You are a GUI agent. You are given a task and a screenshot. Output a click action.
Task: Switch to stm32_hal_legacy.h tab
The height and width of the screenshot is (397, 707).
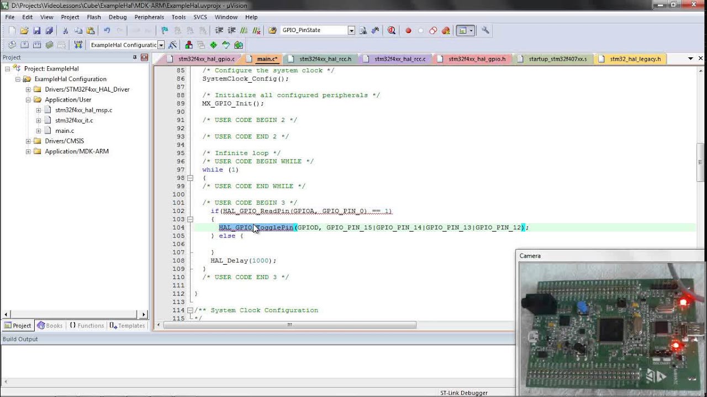click(635, 58)
